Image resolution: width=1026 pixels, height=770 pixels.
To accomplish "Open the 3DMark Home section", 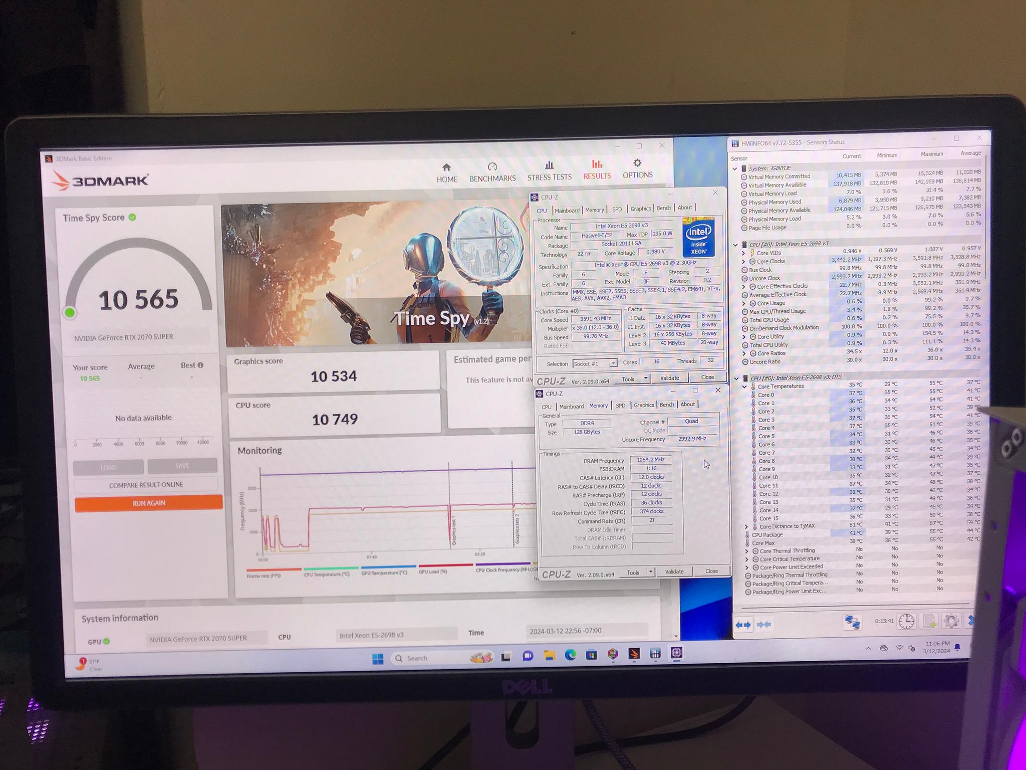I will (446, 173).
